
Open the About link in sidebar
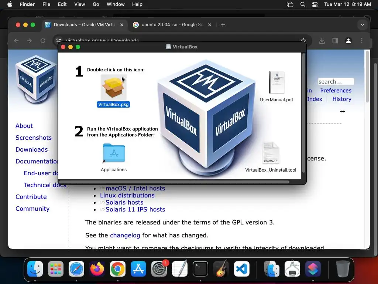coord(24,126)
